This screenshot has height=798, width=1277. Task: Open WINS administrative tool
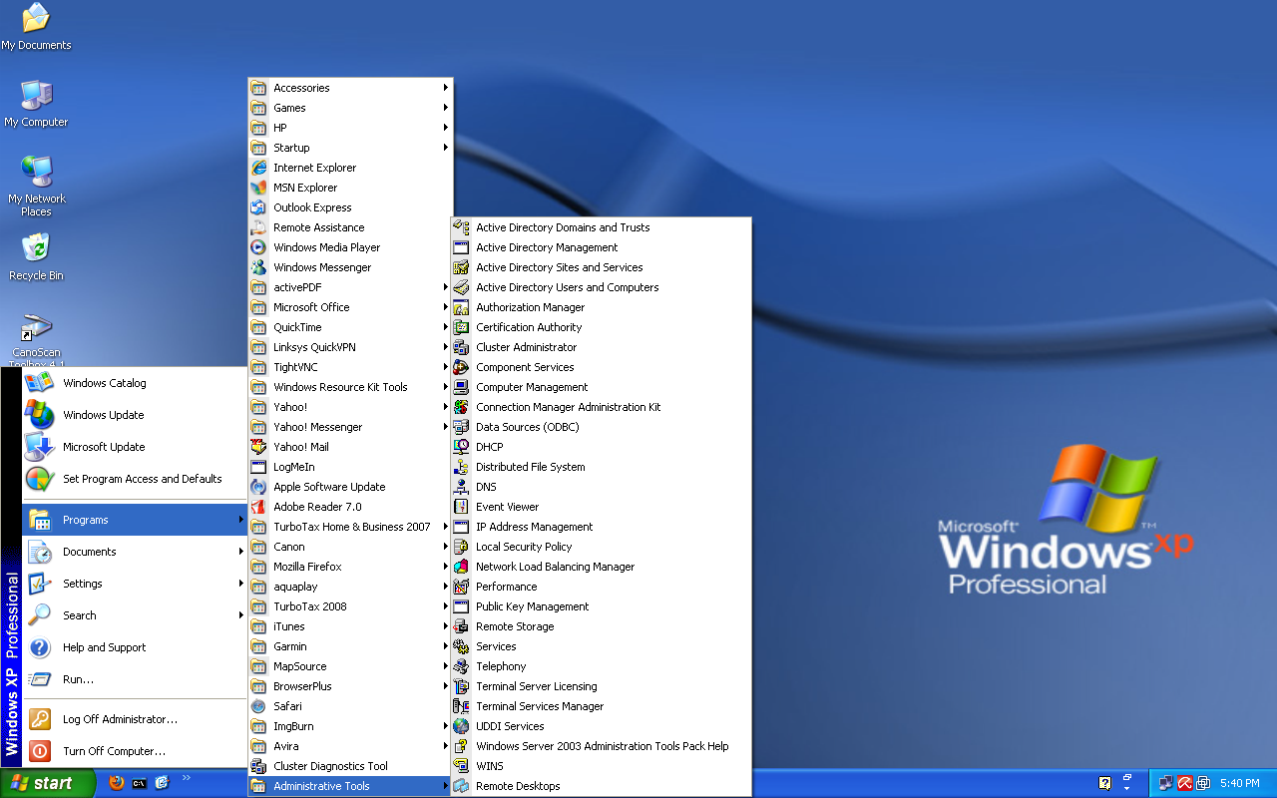pos(601,766)
